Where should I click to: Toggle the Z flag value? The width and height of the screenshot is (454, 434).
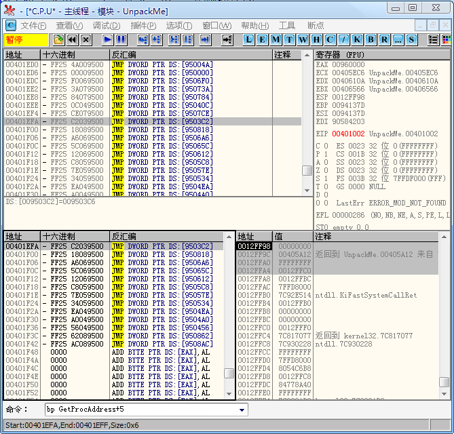coord(326,170)
